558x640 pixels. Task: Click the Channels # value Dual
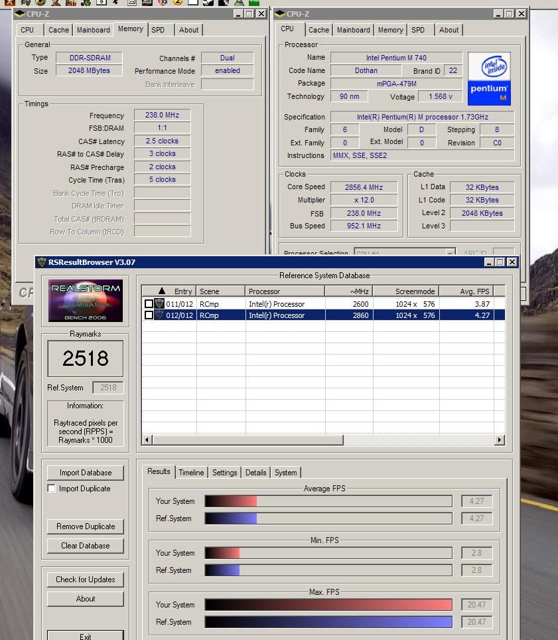click(x=227, y=58)
